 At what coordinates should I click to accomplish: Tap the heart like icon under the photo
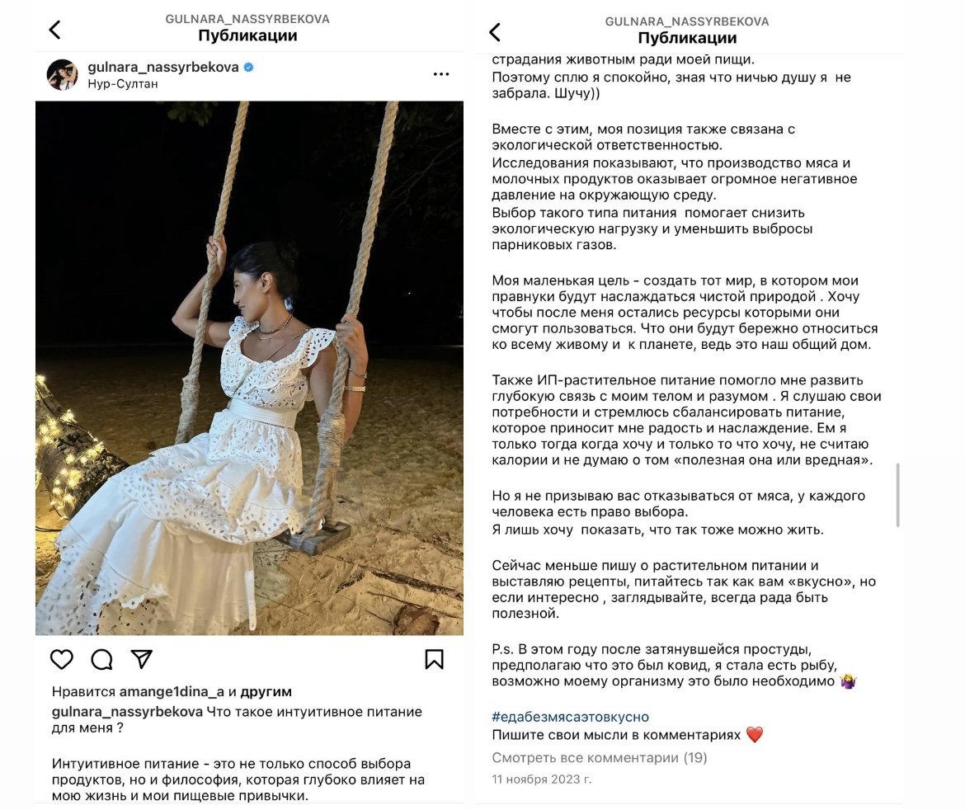pos(62,659)
